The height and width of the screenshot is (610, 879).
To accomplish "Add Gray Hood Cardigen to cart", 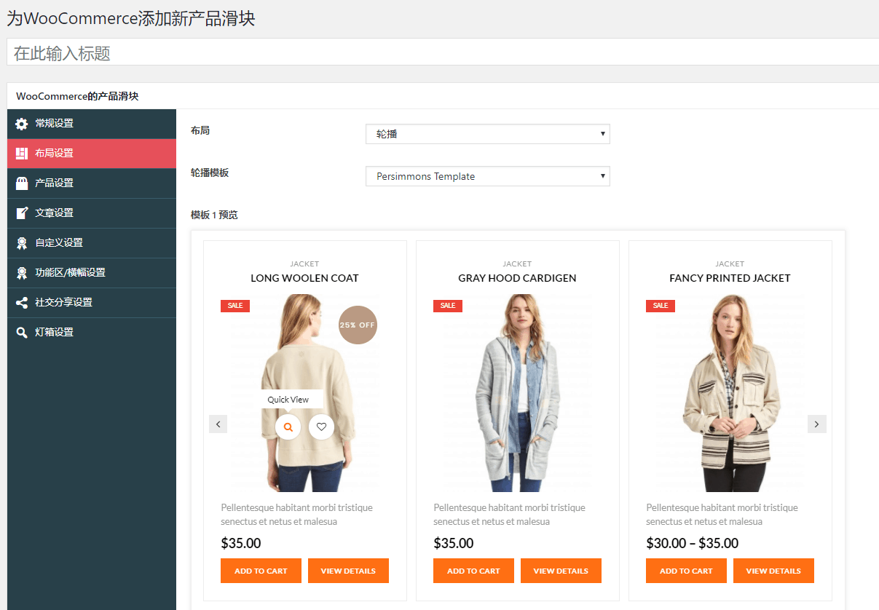I will [473, 571].
